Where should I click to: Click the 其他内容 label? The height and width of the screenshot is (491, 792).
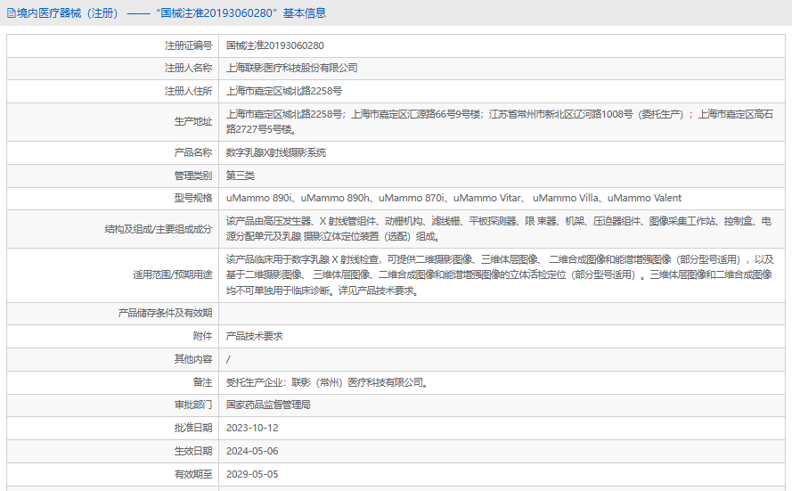[193, 359]
